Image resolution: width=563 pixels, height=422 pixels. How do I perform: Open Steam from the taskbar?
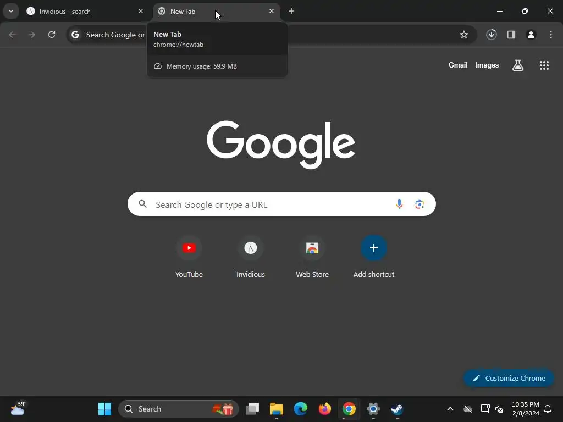coord(397,409)
